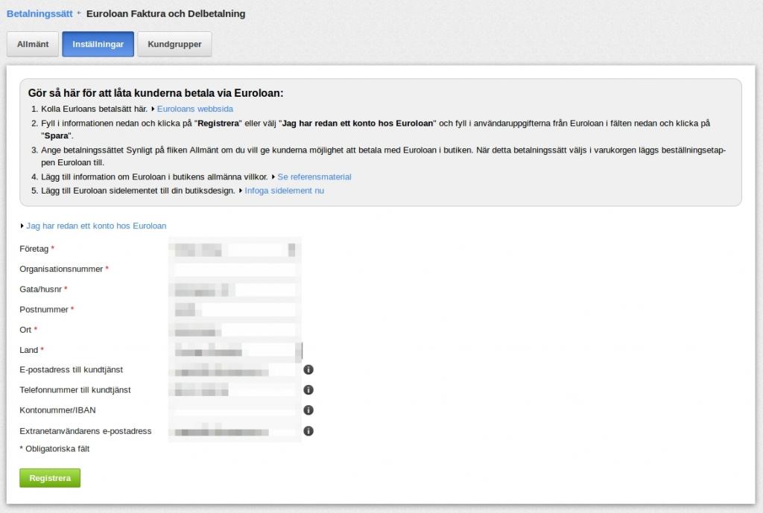Click the 'Organisationsnummer' field label
This screenshot has height=513, width=763.
(61, 269)
